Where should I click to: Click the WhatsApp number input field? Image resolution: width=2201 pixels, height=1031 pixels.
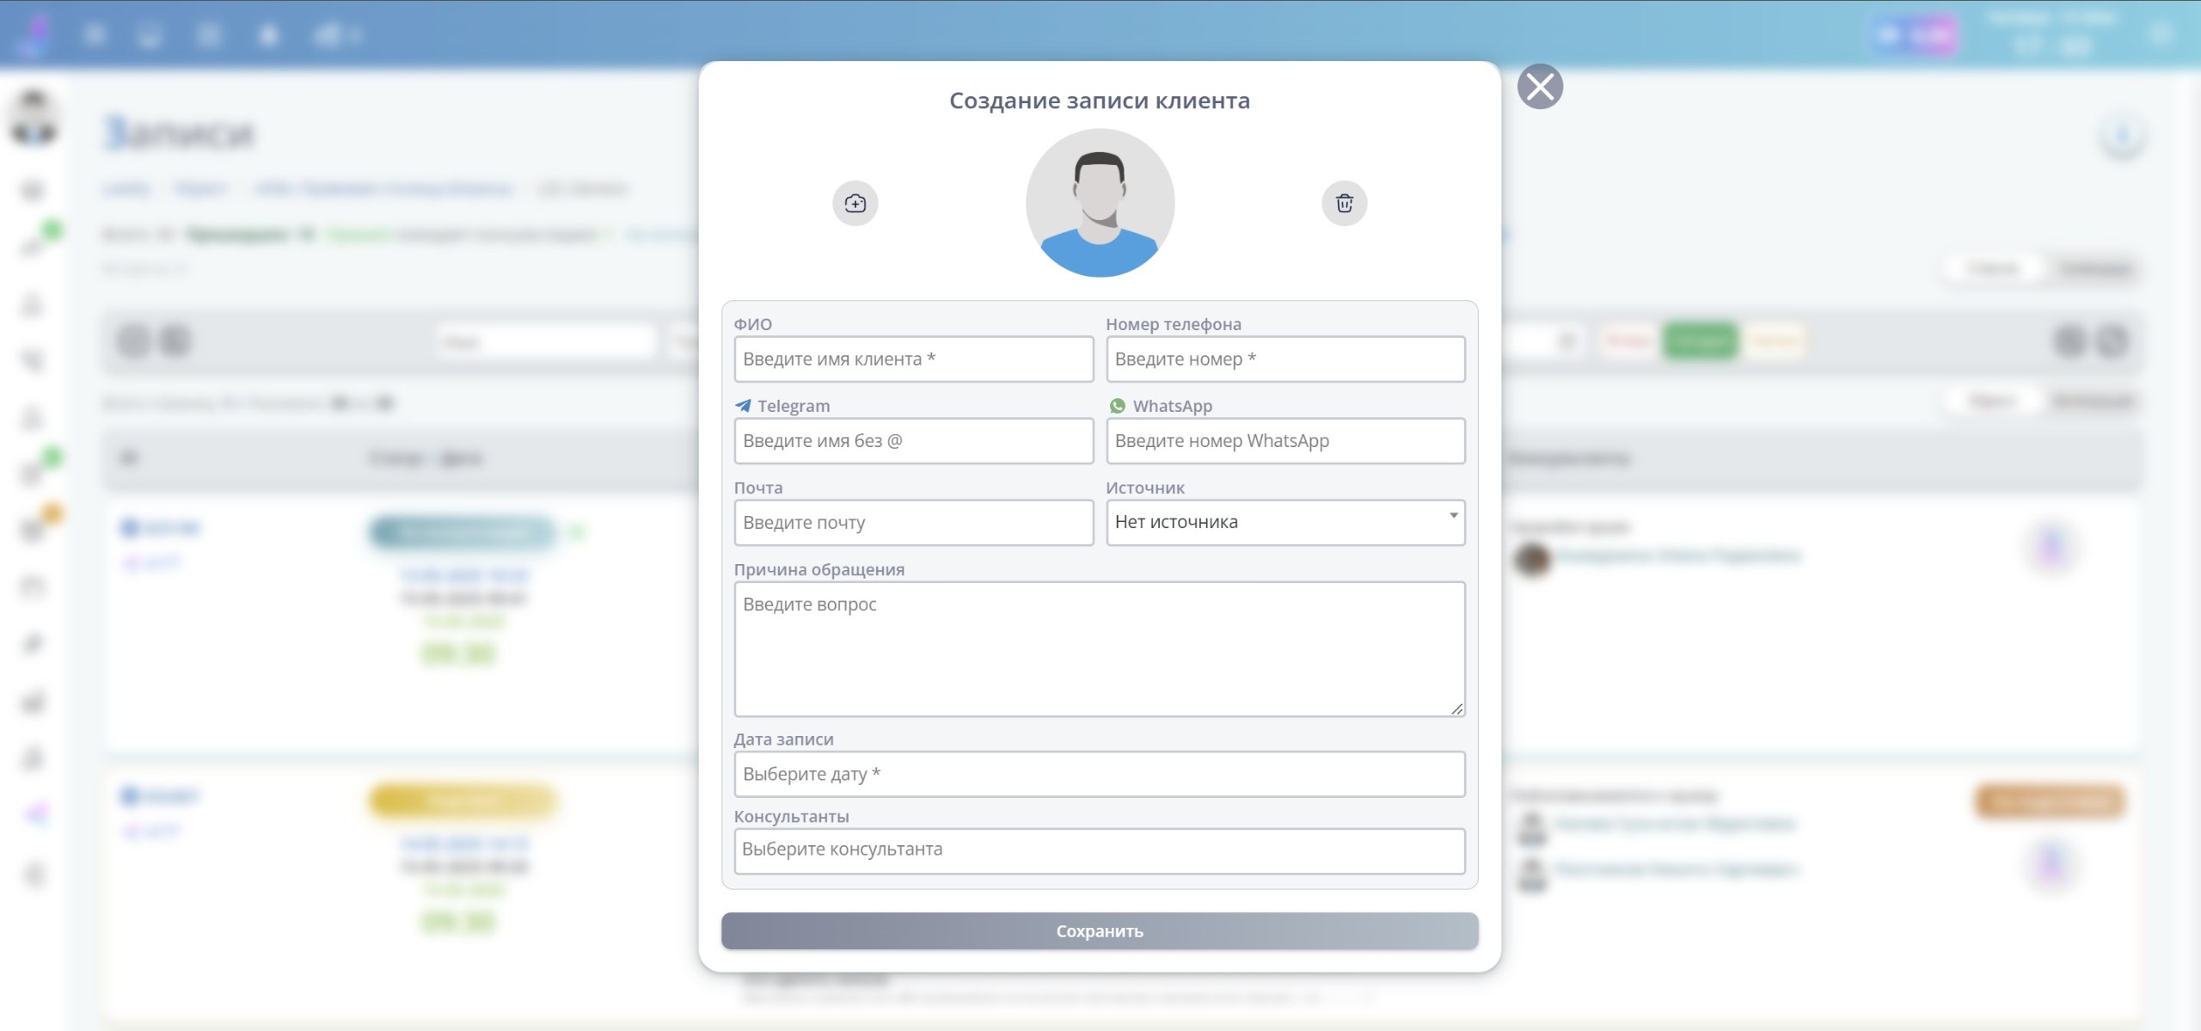pyautogui.click(x=1285, y=440)
